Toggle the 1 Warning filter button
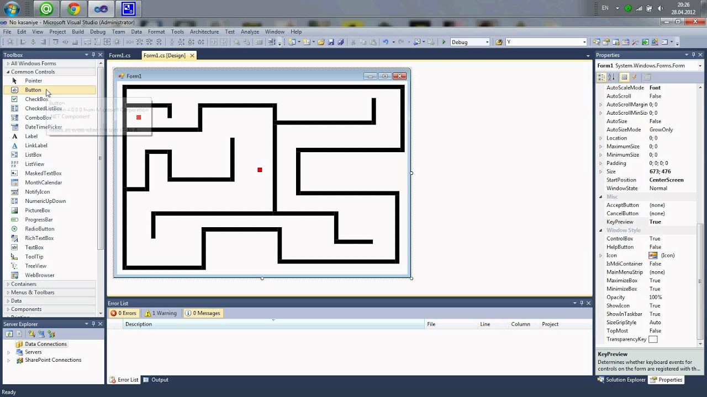The width and height of the screenshot is (707, 397). click(x=161, y=313)
